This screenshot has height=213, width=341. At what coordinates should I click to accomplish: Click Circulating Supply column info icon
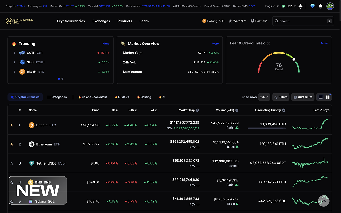tap(284, 110)
